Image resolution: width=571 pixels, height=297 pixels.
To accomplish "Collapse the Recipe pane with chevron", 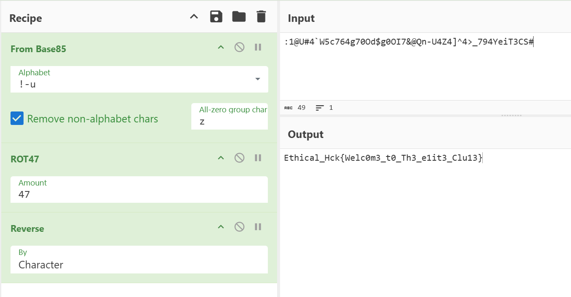I will pos(194,17).
